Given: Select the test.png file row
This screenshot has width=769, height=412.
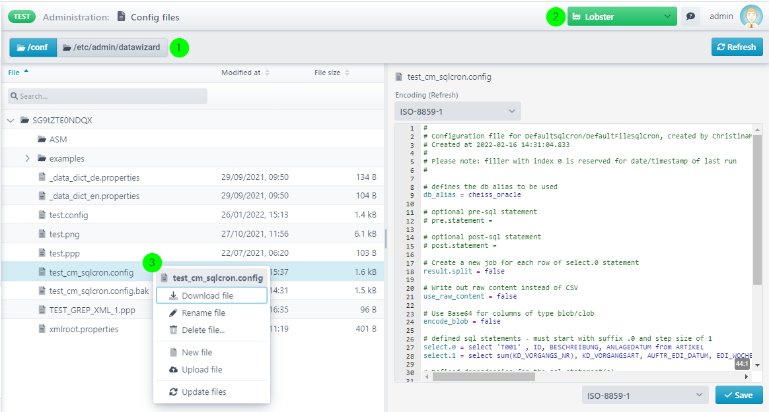Looking at the screenshot, I should point(193,234).
